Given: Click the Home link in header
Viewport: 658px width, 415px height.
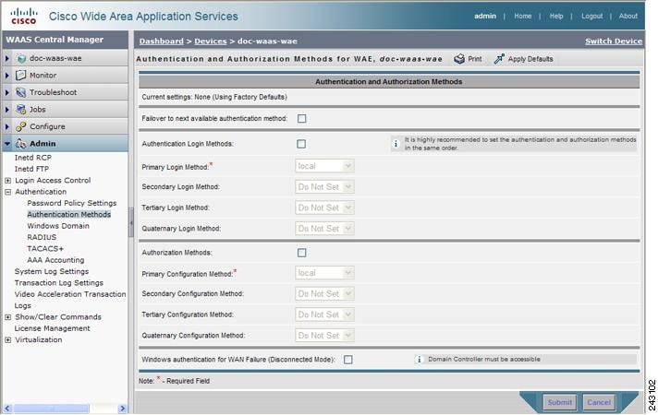Looking at the screenshot, I should pyautogui.click(x=523, y=16).
